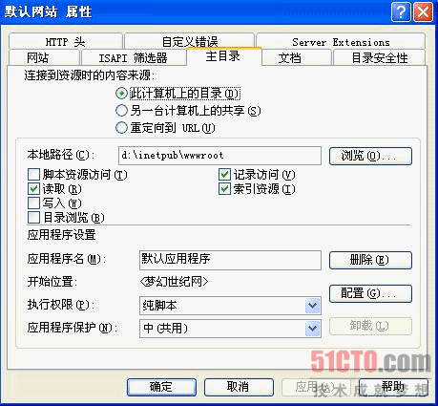This screenshot has height=406, width=438.
Task: Enable the 写入 checkbox
Action: [x=33, y=203]
